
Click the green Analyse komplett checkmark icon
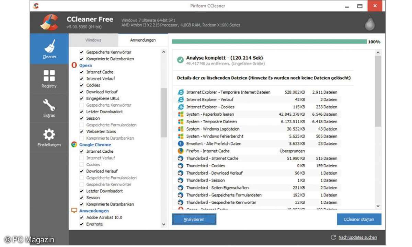[x=180, y=60]
